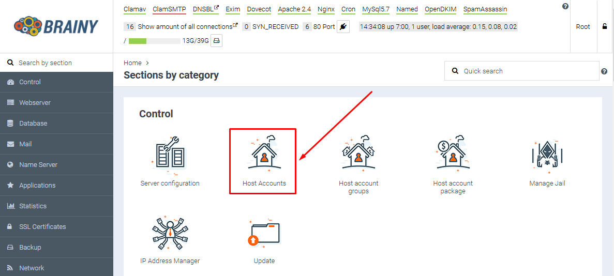This screenshot has width=614, height=276.
Task: Open the Manage Jail icon
Action: click(x=547, y=156)
